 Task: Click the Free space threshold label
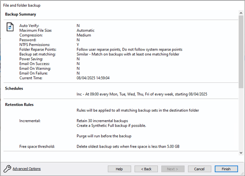(x=37, y=146)
